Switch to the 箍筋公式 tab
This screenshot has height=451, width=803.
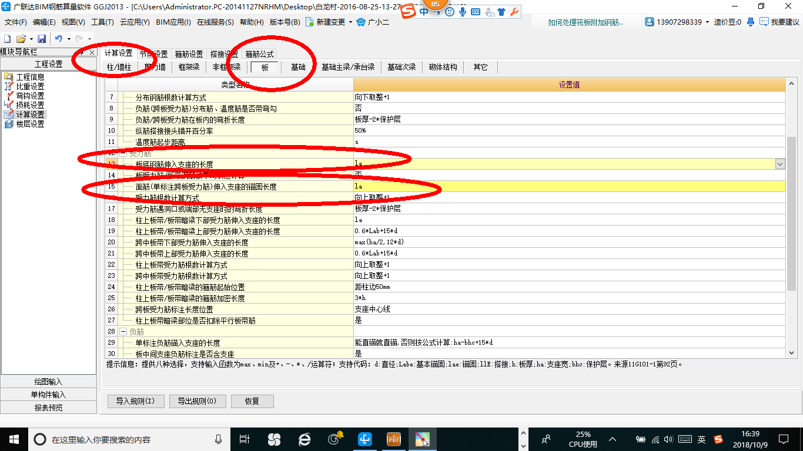point(259,54)
